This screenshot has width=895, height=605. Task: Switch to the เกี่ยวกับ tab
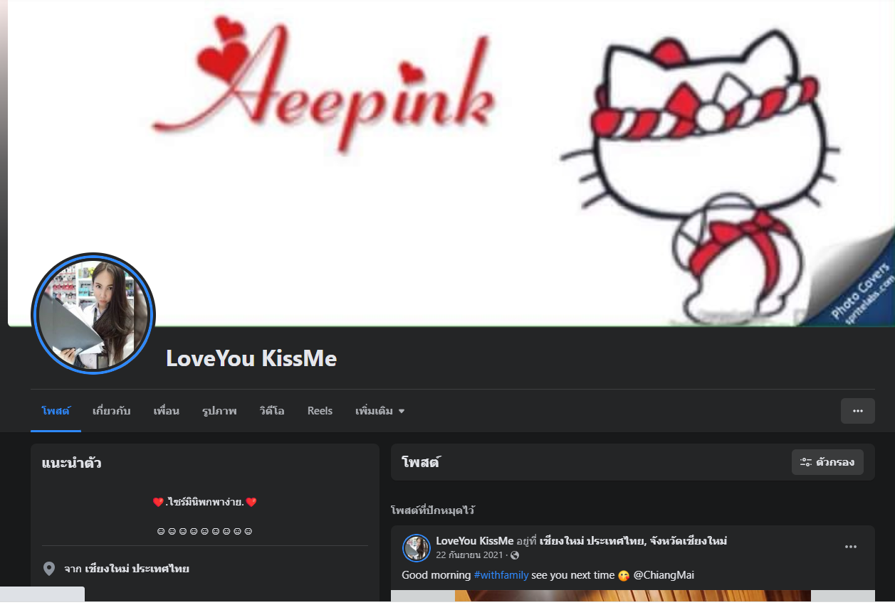(x=111, y=411)
